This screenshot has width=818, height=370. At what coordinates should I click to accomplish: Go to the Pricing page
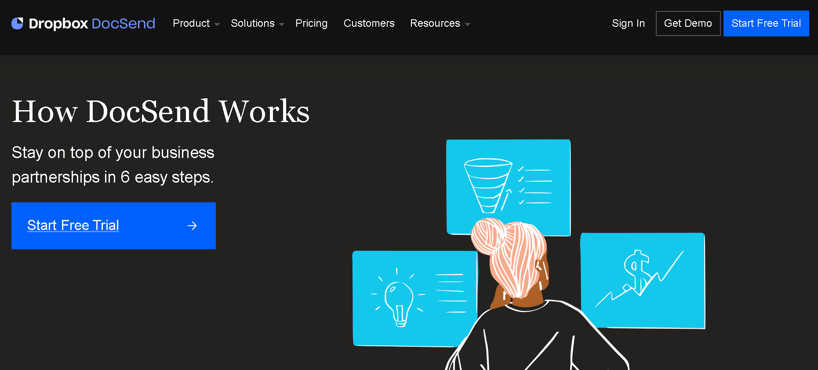tap(311, 23)
